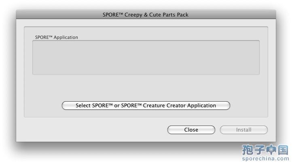Cancel setup by clicking Close

tap(191, 130)
